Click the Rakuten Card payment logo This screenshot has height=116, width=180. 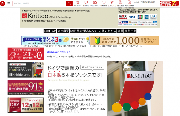pyautogui.click(x=123, y=17)
